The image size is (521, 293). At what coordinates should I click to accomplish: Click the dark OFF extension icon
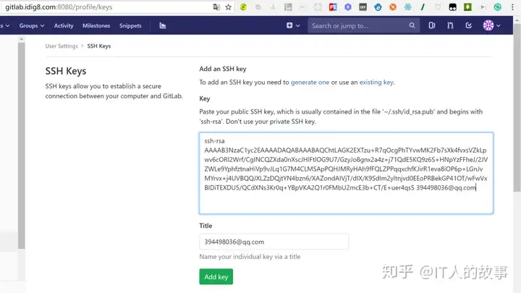click(x=363, y=7)
